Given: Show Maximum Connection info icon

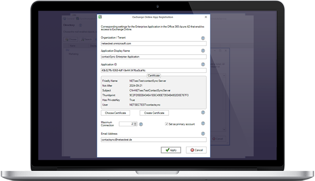Looking at the screenshot, I should pos(141,124).
